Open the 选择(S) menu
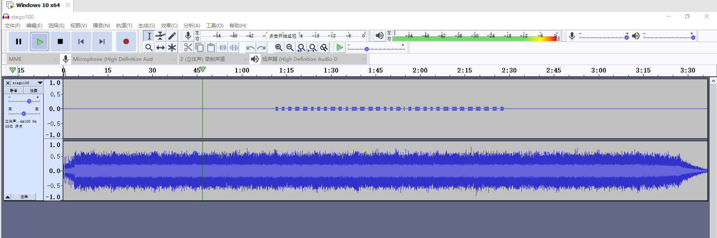Screen dimensions: 717x238 (56, 25)
